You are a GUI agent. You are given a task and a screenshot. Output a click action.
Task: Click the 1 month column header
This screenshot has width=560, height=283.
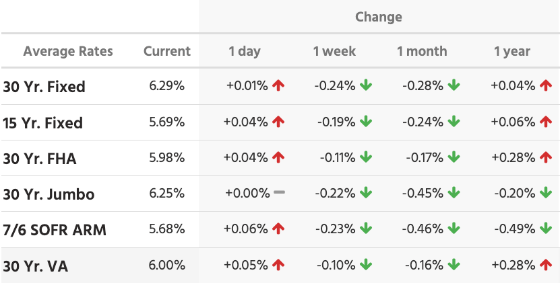421,51
